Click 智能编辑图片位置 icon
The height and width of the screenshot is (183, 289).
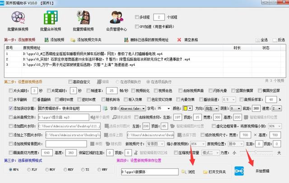tap(172, 126)
